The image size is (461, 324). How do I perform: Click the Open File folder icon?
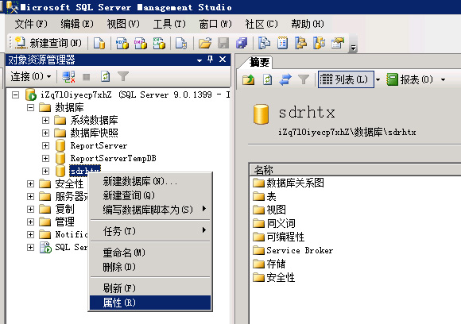[205, 43]
